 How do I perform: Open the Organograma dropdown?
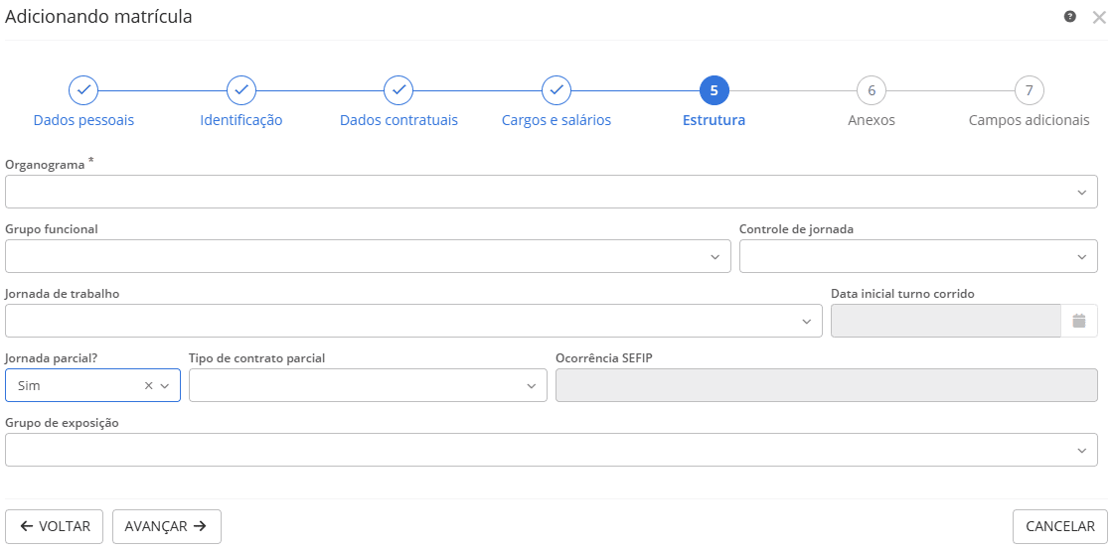tap(552, 192)
